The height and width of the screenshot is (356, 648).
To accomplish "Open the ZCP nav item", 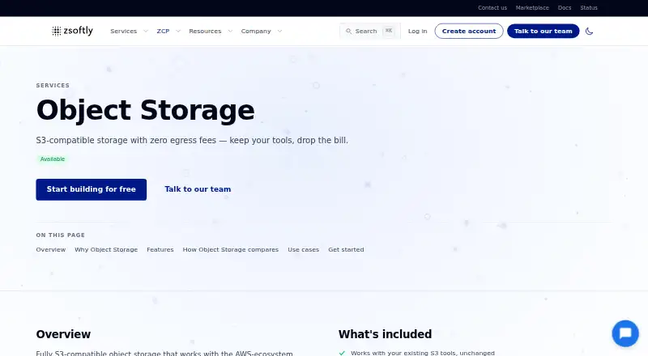I will [x=164, y=31].
